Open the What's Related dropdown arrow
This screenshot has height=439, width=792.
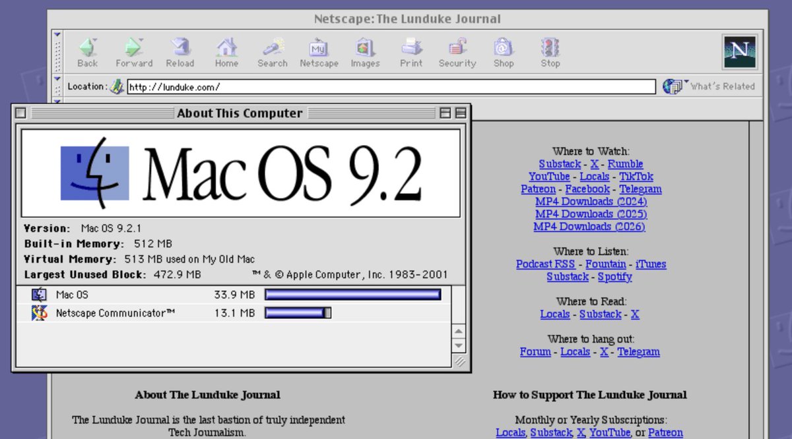[686, 82]
